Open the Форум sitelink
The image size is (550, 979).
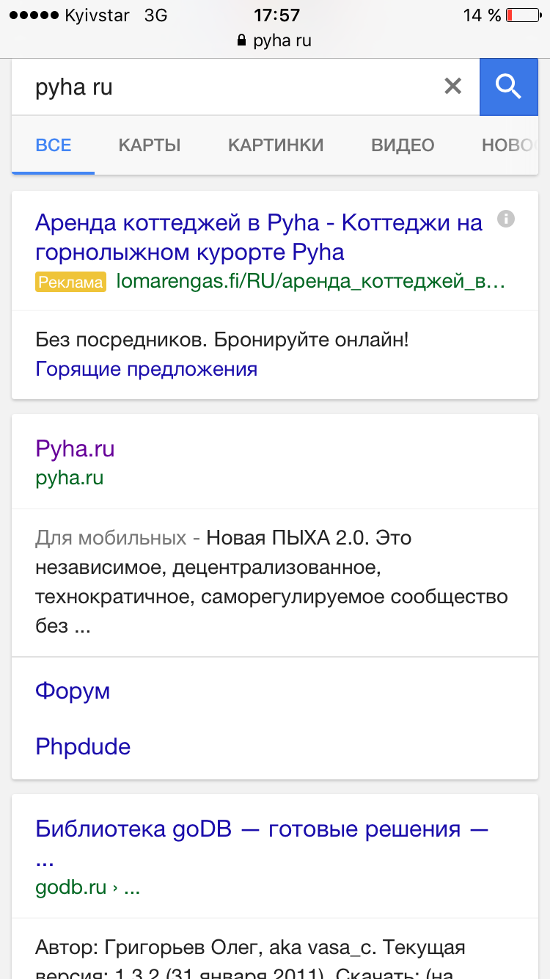click(x=73, y=691)
